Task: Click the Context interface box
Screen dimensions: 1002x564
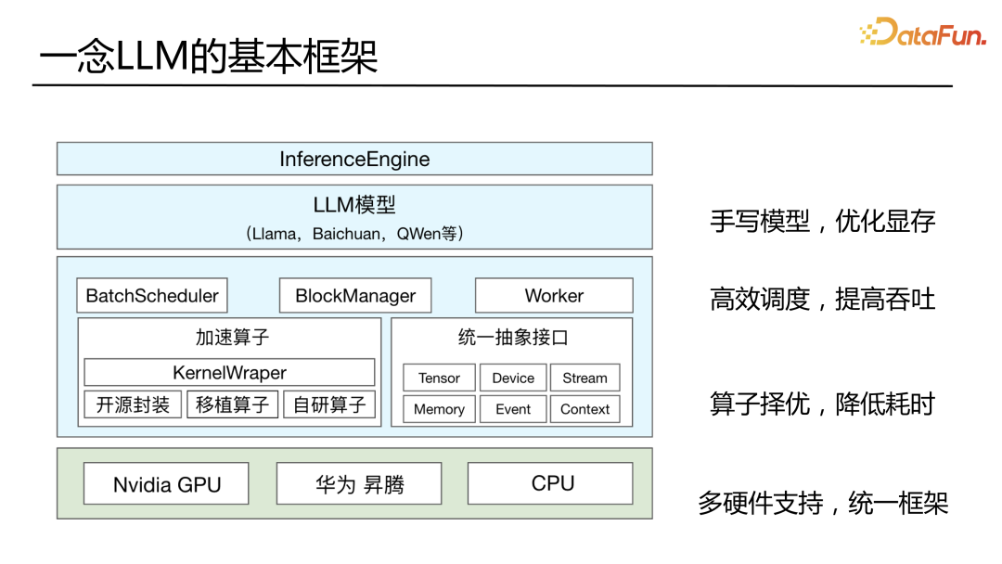Action: [x=584, y=409]
